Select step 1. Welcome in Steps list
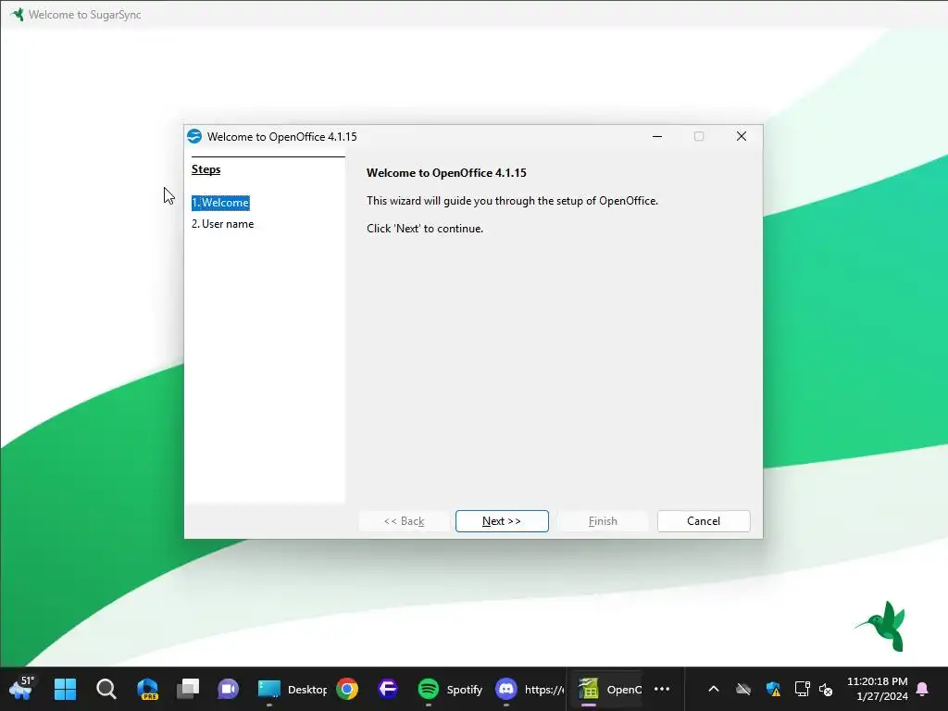This screenshot has height=711, width=948. pos(220,203)
